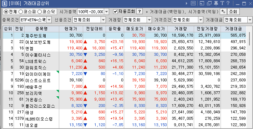
Task: Select stock 어보브반도체
Action: tap(38, 42)
